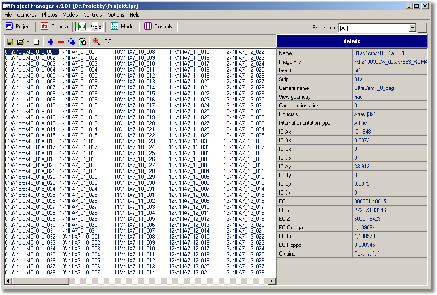
Task: Open the Help menu
Action: [x=134, y=15]
